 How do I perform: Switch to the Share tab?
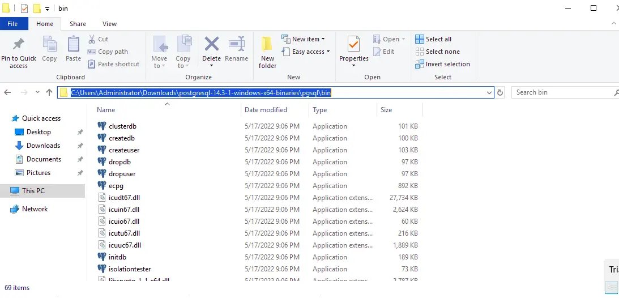(78, 24)
